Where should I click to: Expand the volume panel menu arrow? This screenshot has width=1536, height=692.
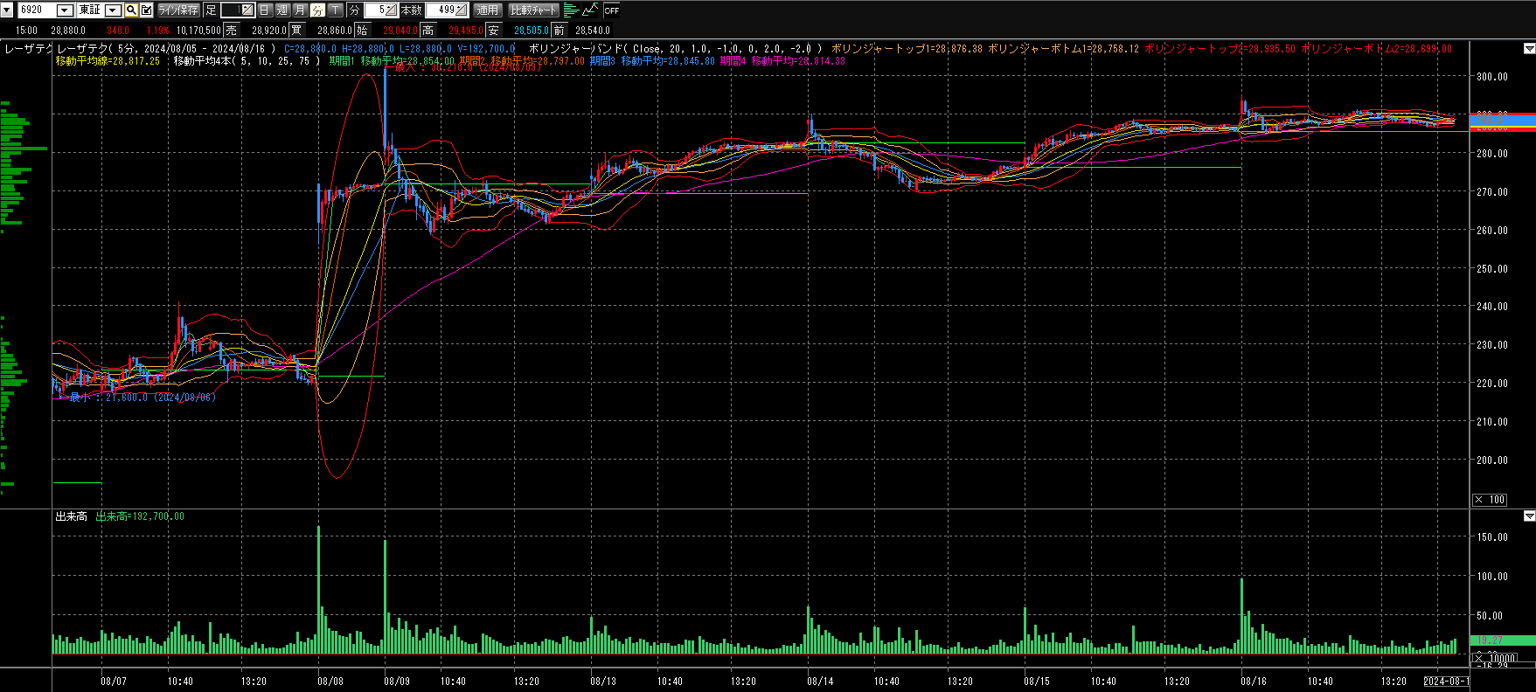click(1529, 516)
